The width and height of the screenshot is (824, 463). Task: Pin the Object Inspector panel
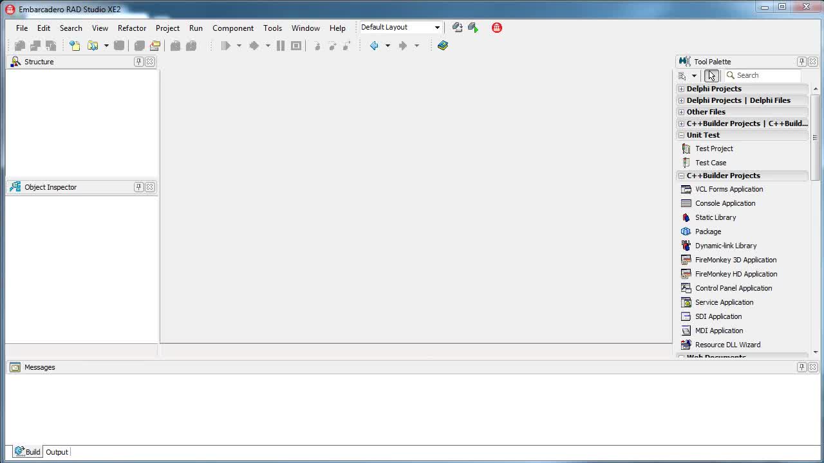click(138, 187)
